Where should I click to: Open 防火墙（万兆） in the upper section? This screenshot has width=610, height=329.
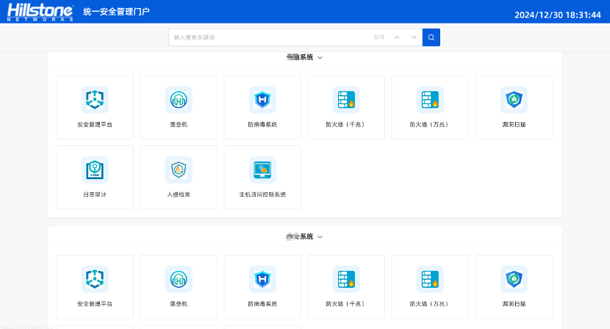tap(430, 99)
